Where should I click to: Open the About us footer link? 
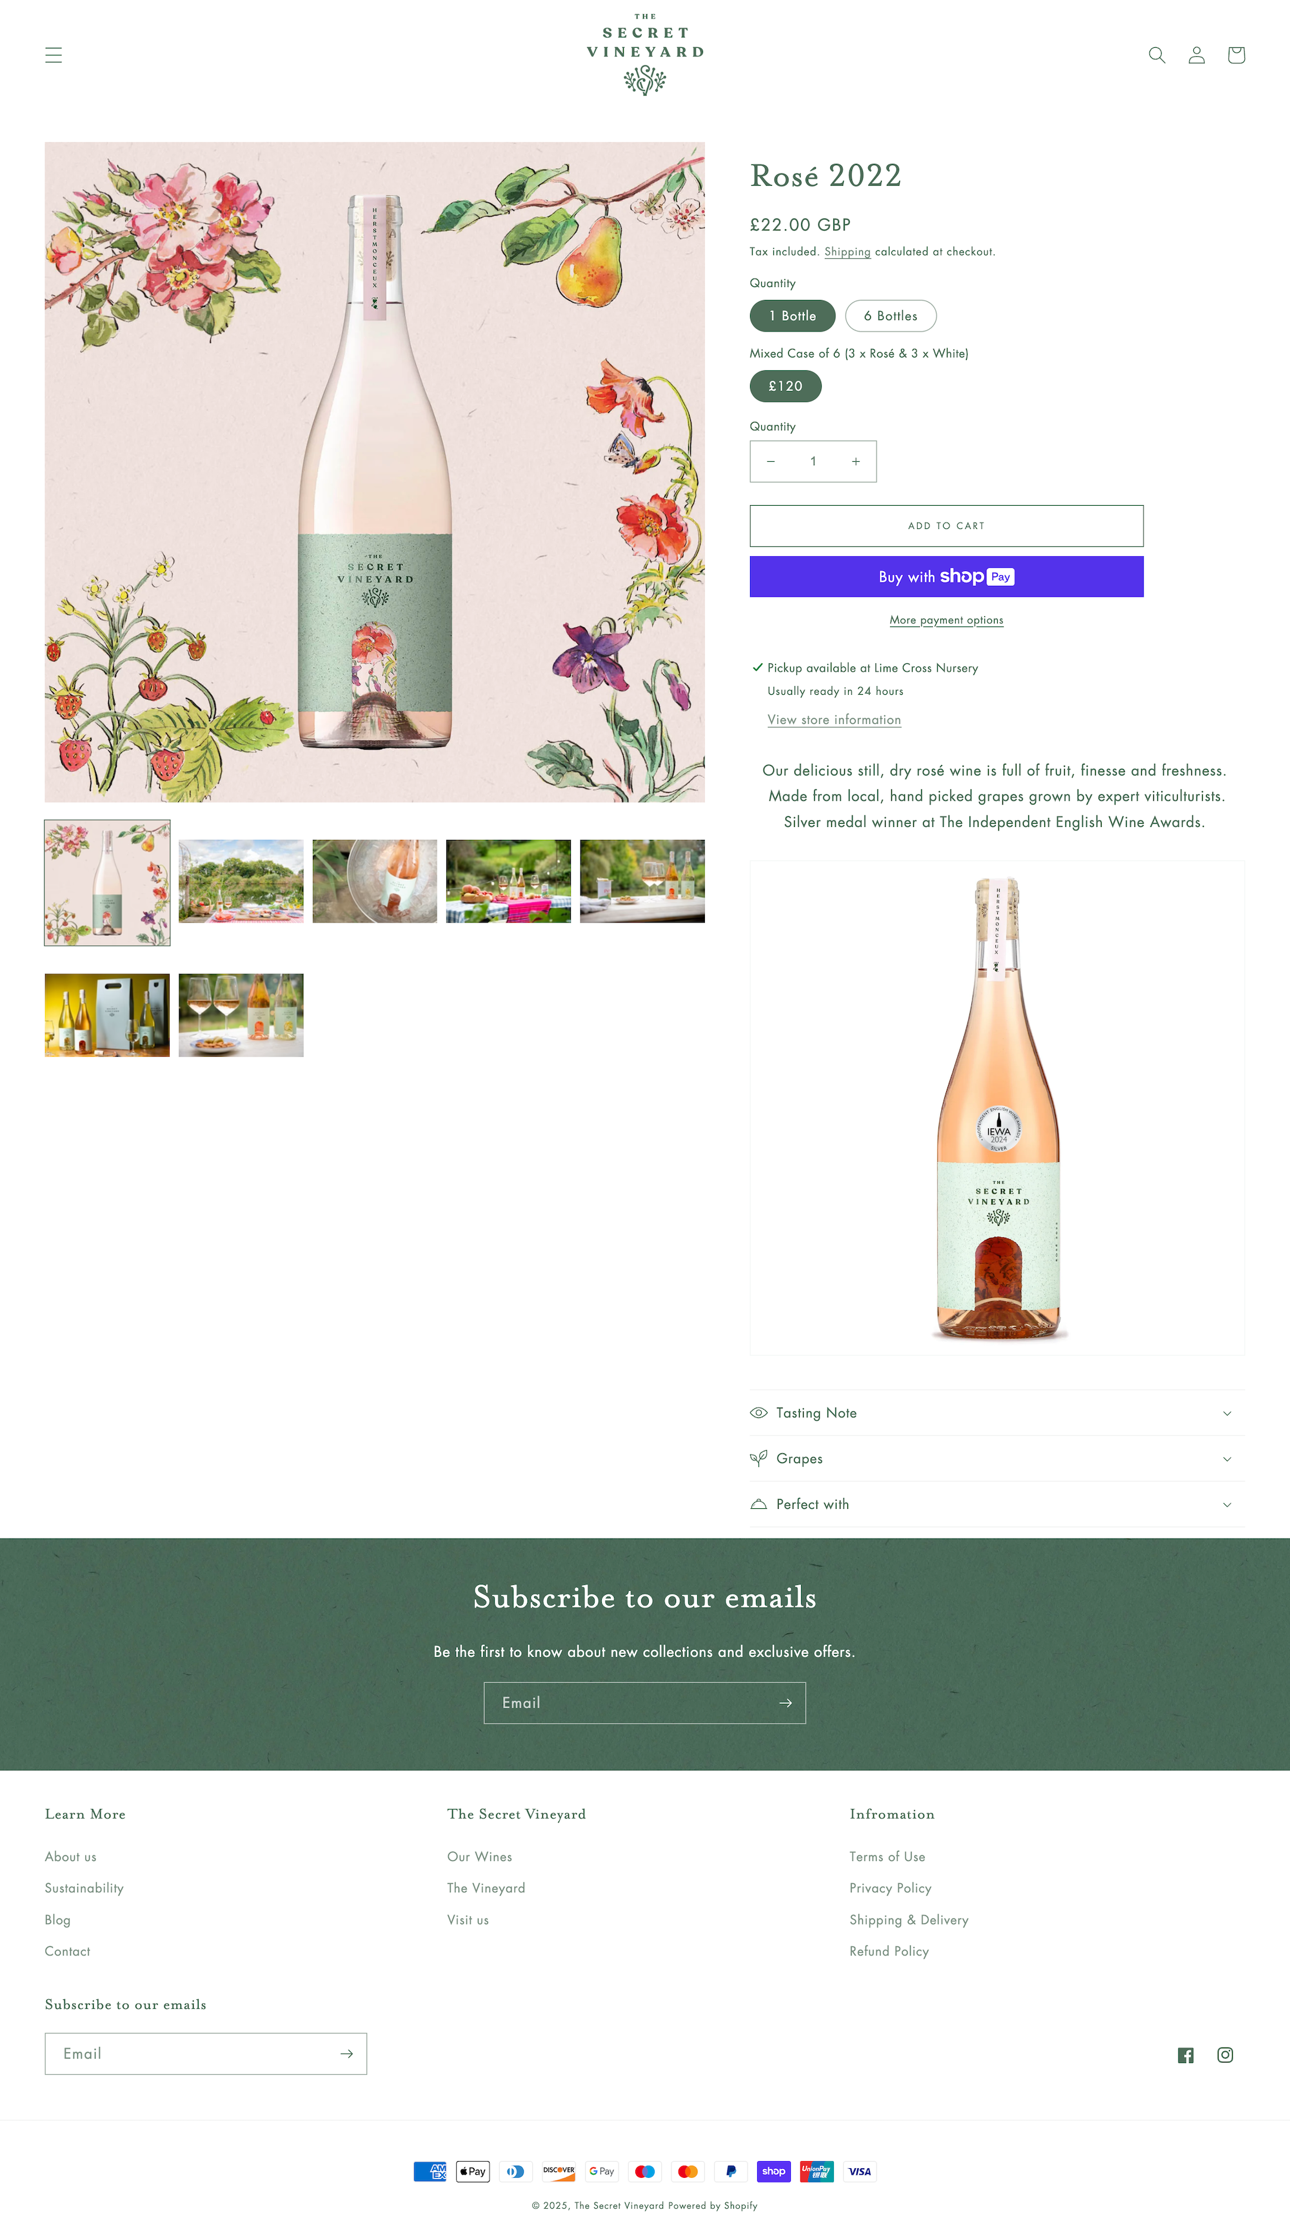pyautogui.click(x=71, y=1857)
